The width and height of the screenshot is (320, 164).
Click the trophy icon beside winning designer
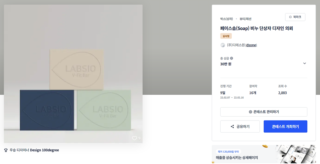pos(6,150)
